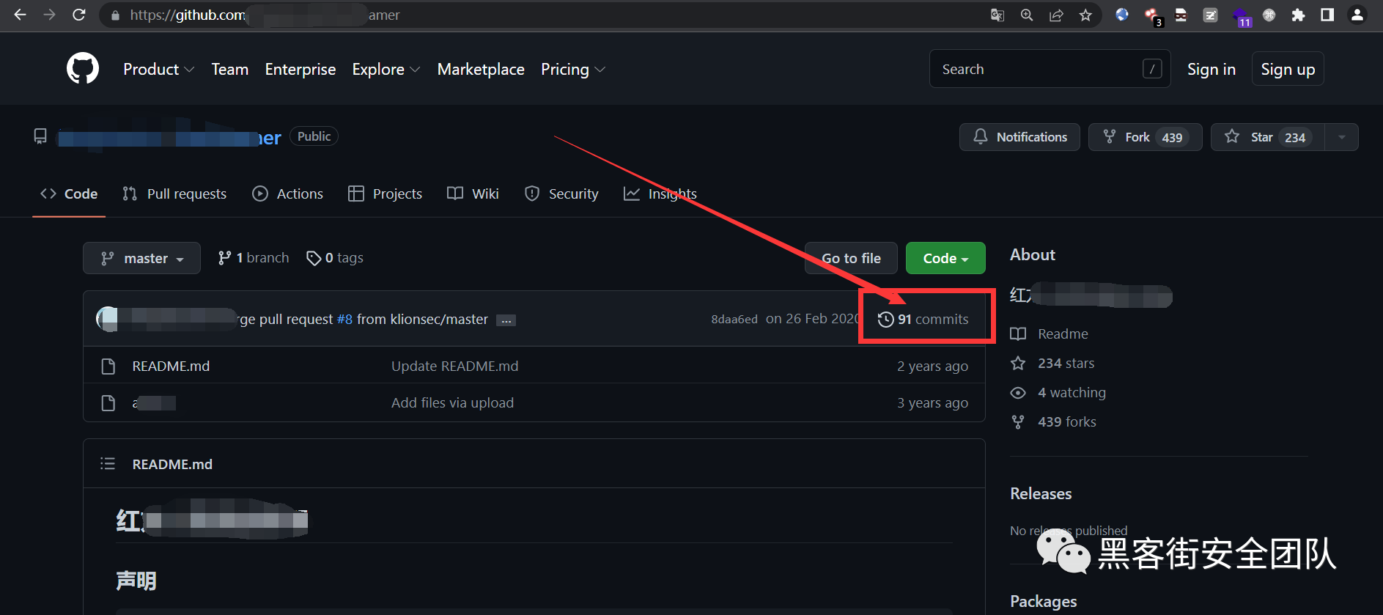
Task: Open the zoom magnifier icon in address bar
Action: [x=1027, y=15]
